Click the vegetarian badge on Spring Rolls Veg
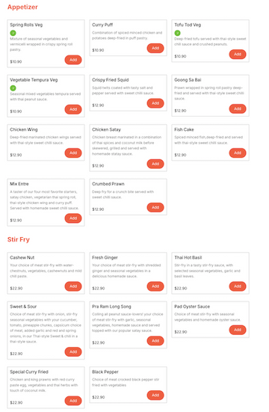The height and width of the screenshot is (412, 269). pyautogui.click(x=13, y=33)
